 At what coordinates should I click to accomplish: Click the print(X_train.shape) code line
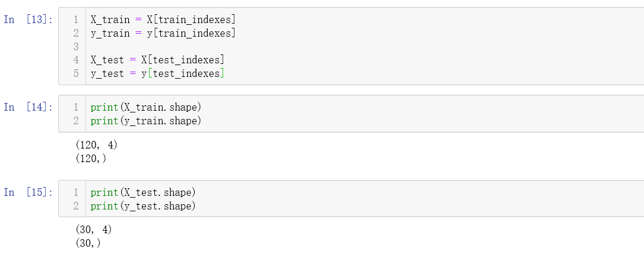tap(145, 107)
